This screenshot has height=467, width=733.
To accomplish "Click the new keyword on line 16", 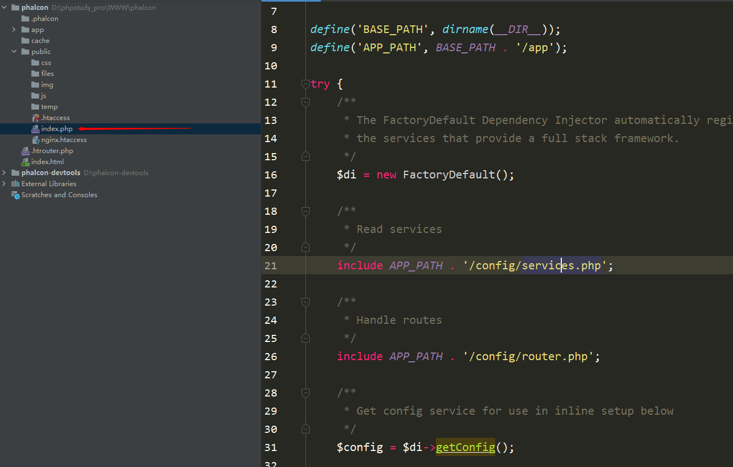I will point(386,175).
